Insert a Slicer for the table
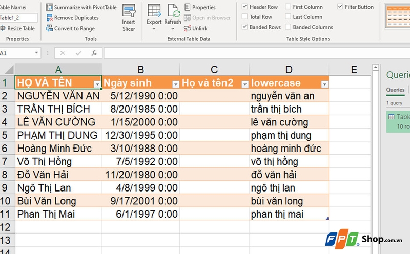 pyautogui.click(x=129, y=17)
